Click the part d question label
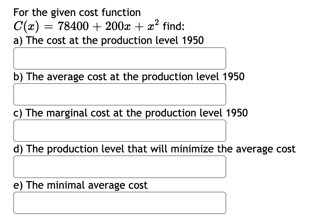 pyautogui.click(x=153, y=149)
